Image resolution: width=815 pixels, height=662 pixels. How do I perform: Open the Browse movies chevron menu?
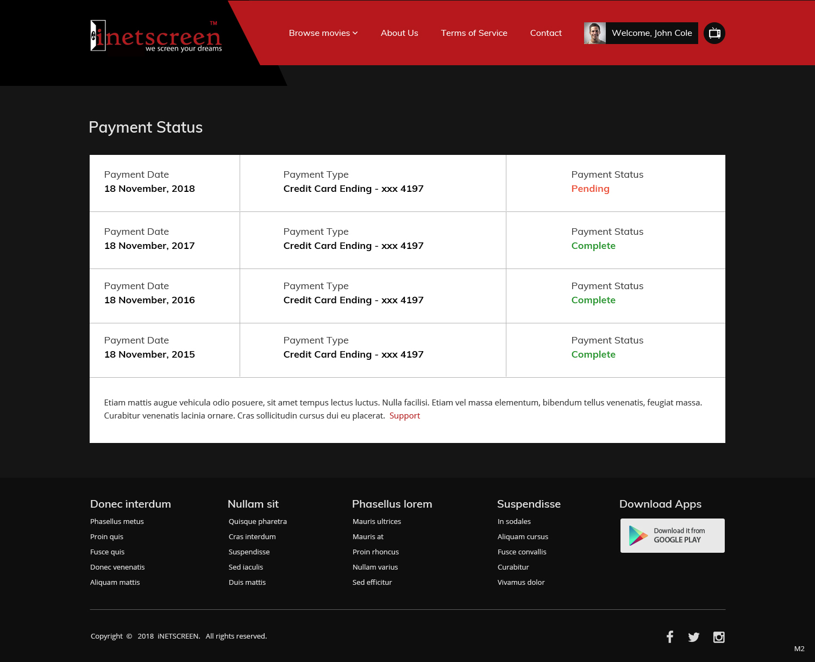pos(355,33)
